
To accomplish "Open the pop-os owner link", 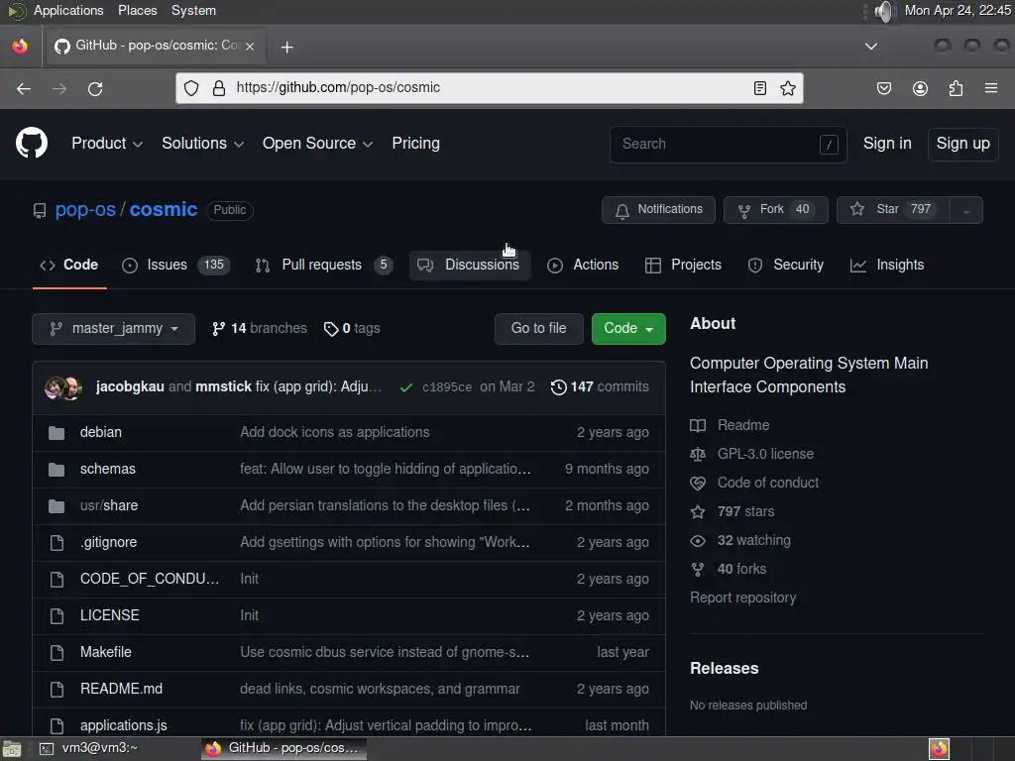I will click(x=85, y=210).
